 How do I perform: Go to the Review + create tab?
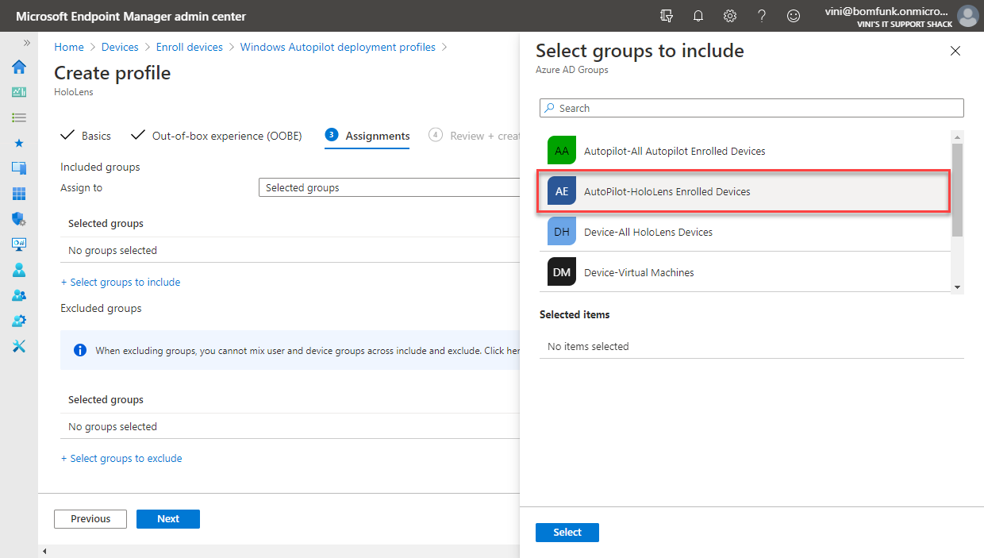click(475, 136)
